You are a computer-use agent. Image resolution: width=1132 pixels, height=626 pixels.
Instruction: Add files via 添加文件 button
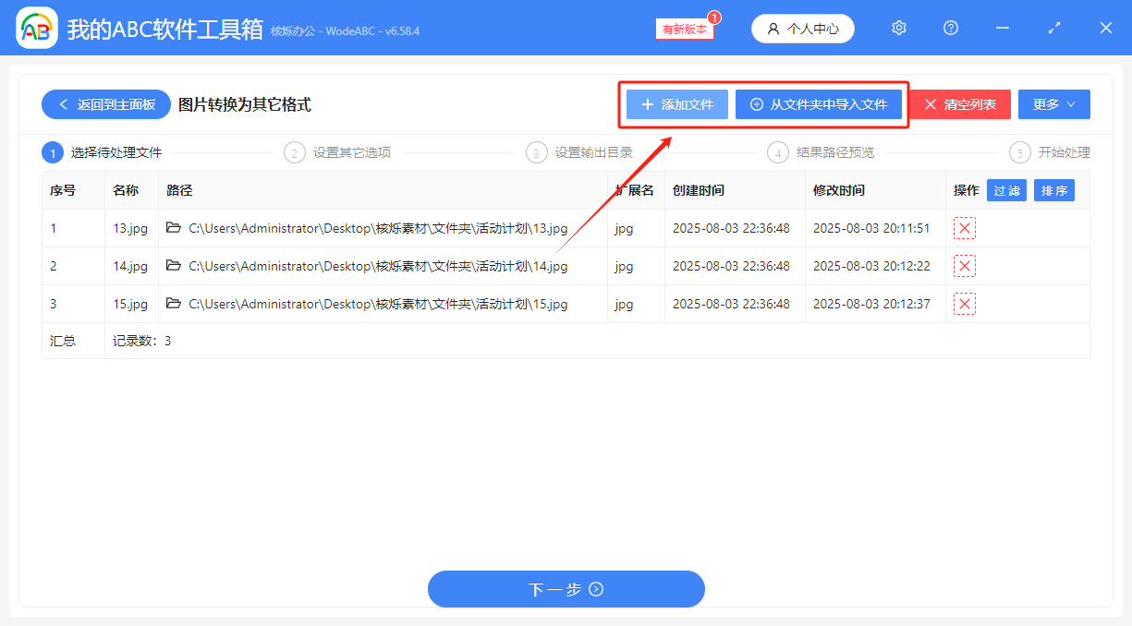676,103
